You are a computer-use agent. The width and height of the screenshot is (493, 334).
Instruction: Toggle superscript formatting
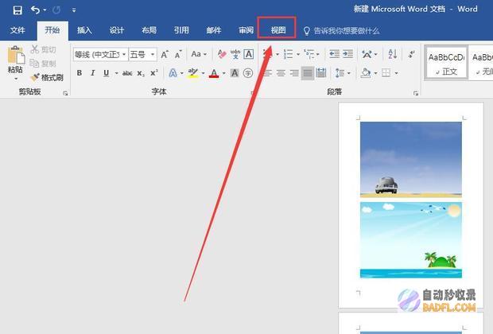pyautogui.click(x=154, y=73)
